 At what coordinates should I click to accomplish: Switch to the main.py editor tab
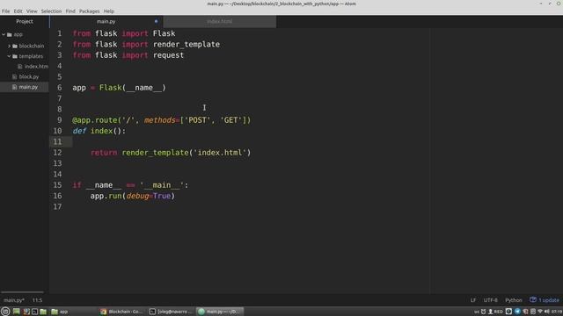coord(106,21)
